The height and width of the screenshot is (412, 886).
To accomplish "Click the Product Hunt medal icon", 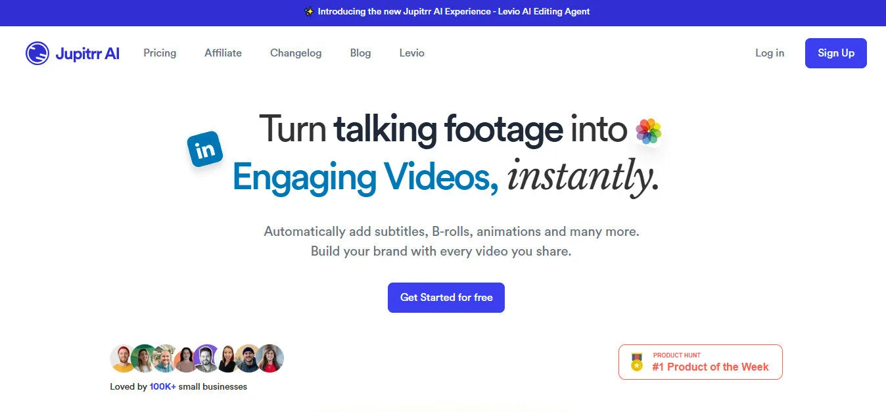I will click(x=636, y=362).
